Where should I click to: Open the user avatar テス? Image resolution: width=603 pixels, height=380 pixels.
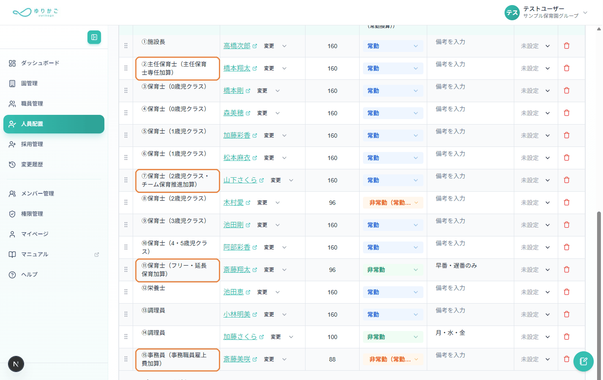click(x=512, y=13)
